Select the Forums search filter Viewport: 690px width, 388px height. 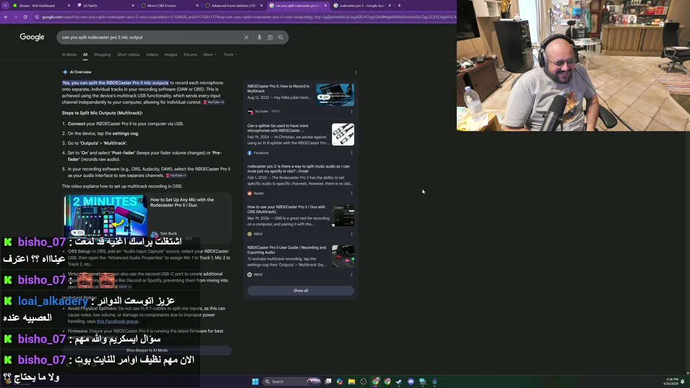tap(190, 54)
